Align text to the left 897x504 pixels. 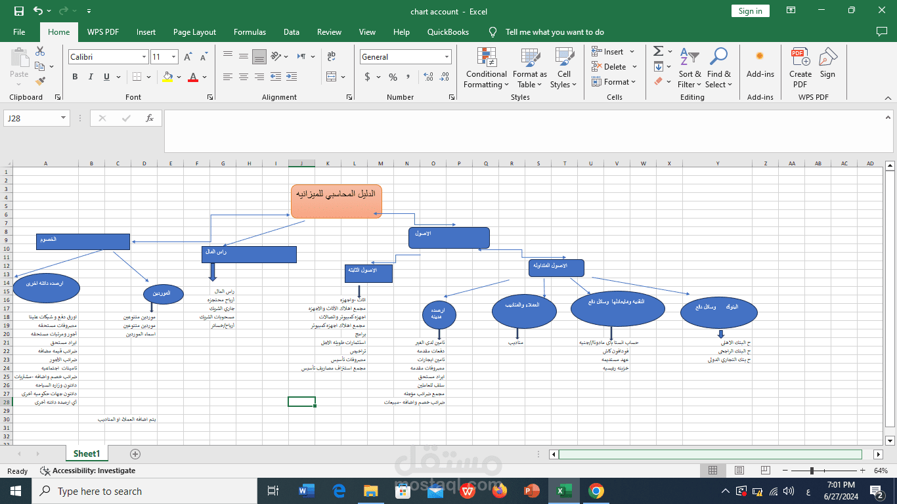pos(228,77)
